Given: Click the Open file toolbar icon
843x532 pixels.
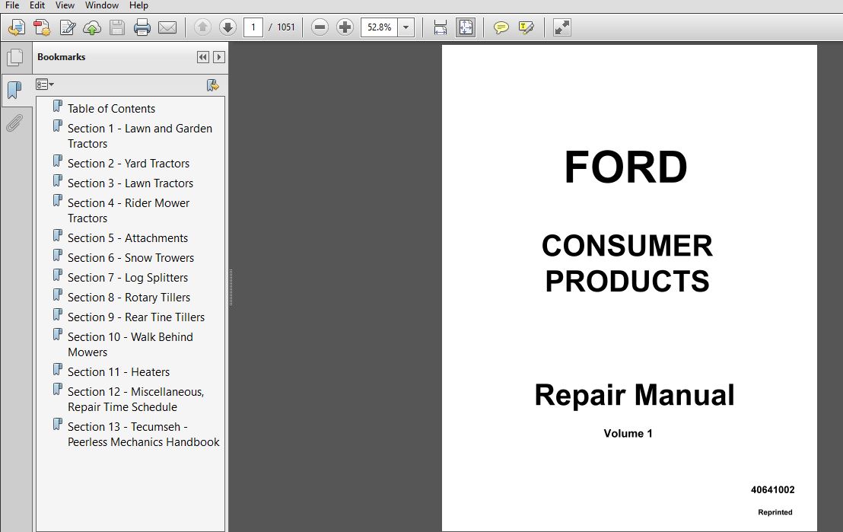Looking at the screenshot, I should (17, 27).
